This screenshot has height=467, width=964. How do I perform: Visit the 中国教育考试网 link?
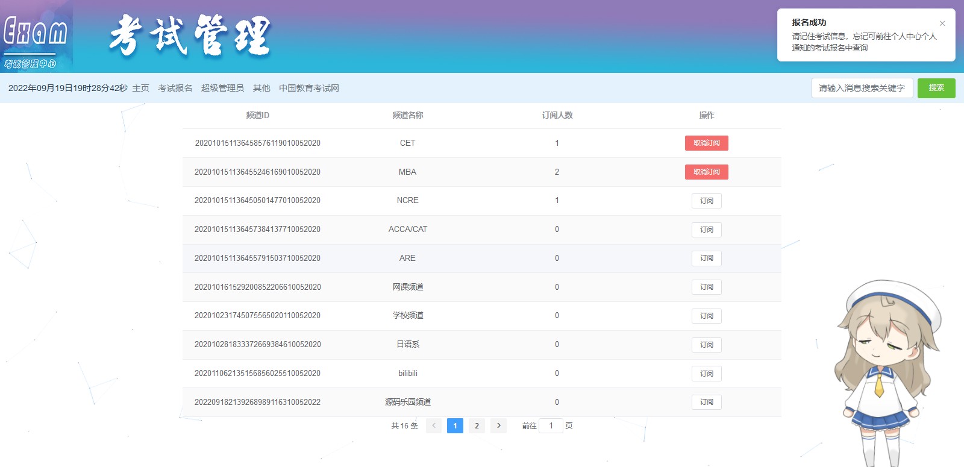[308, 88]
